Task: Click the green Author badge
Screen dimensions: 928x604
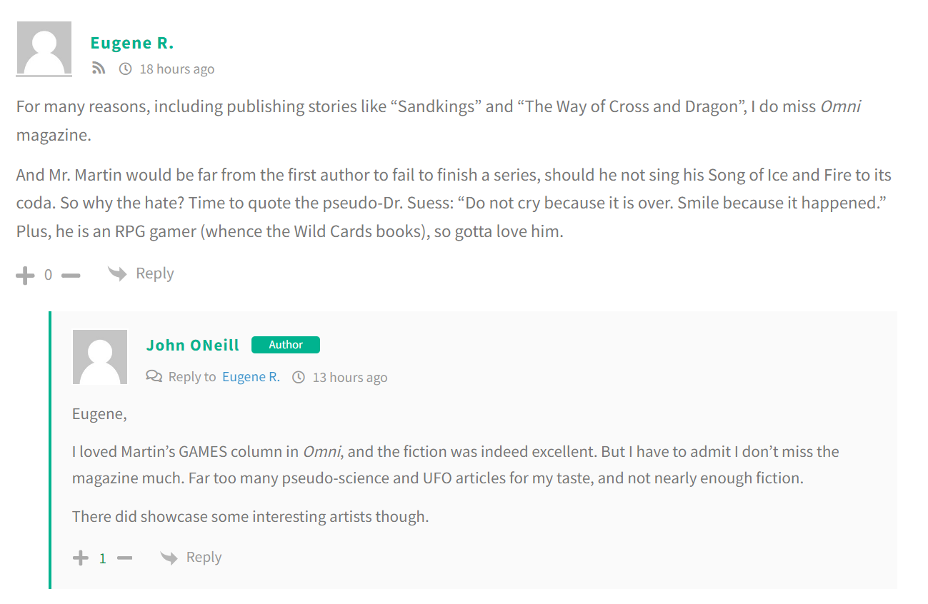Action: point(286,345)
